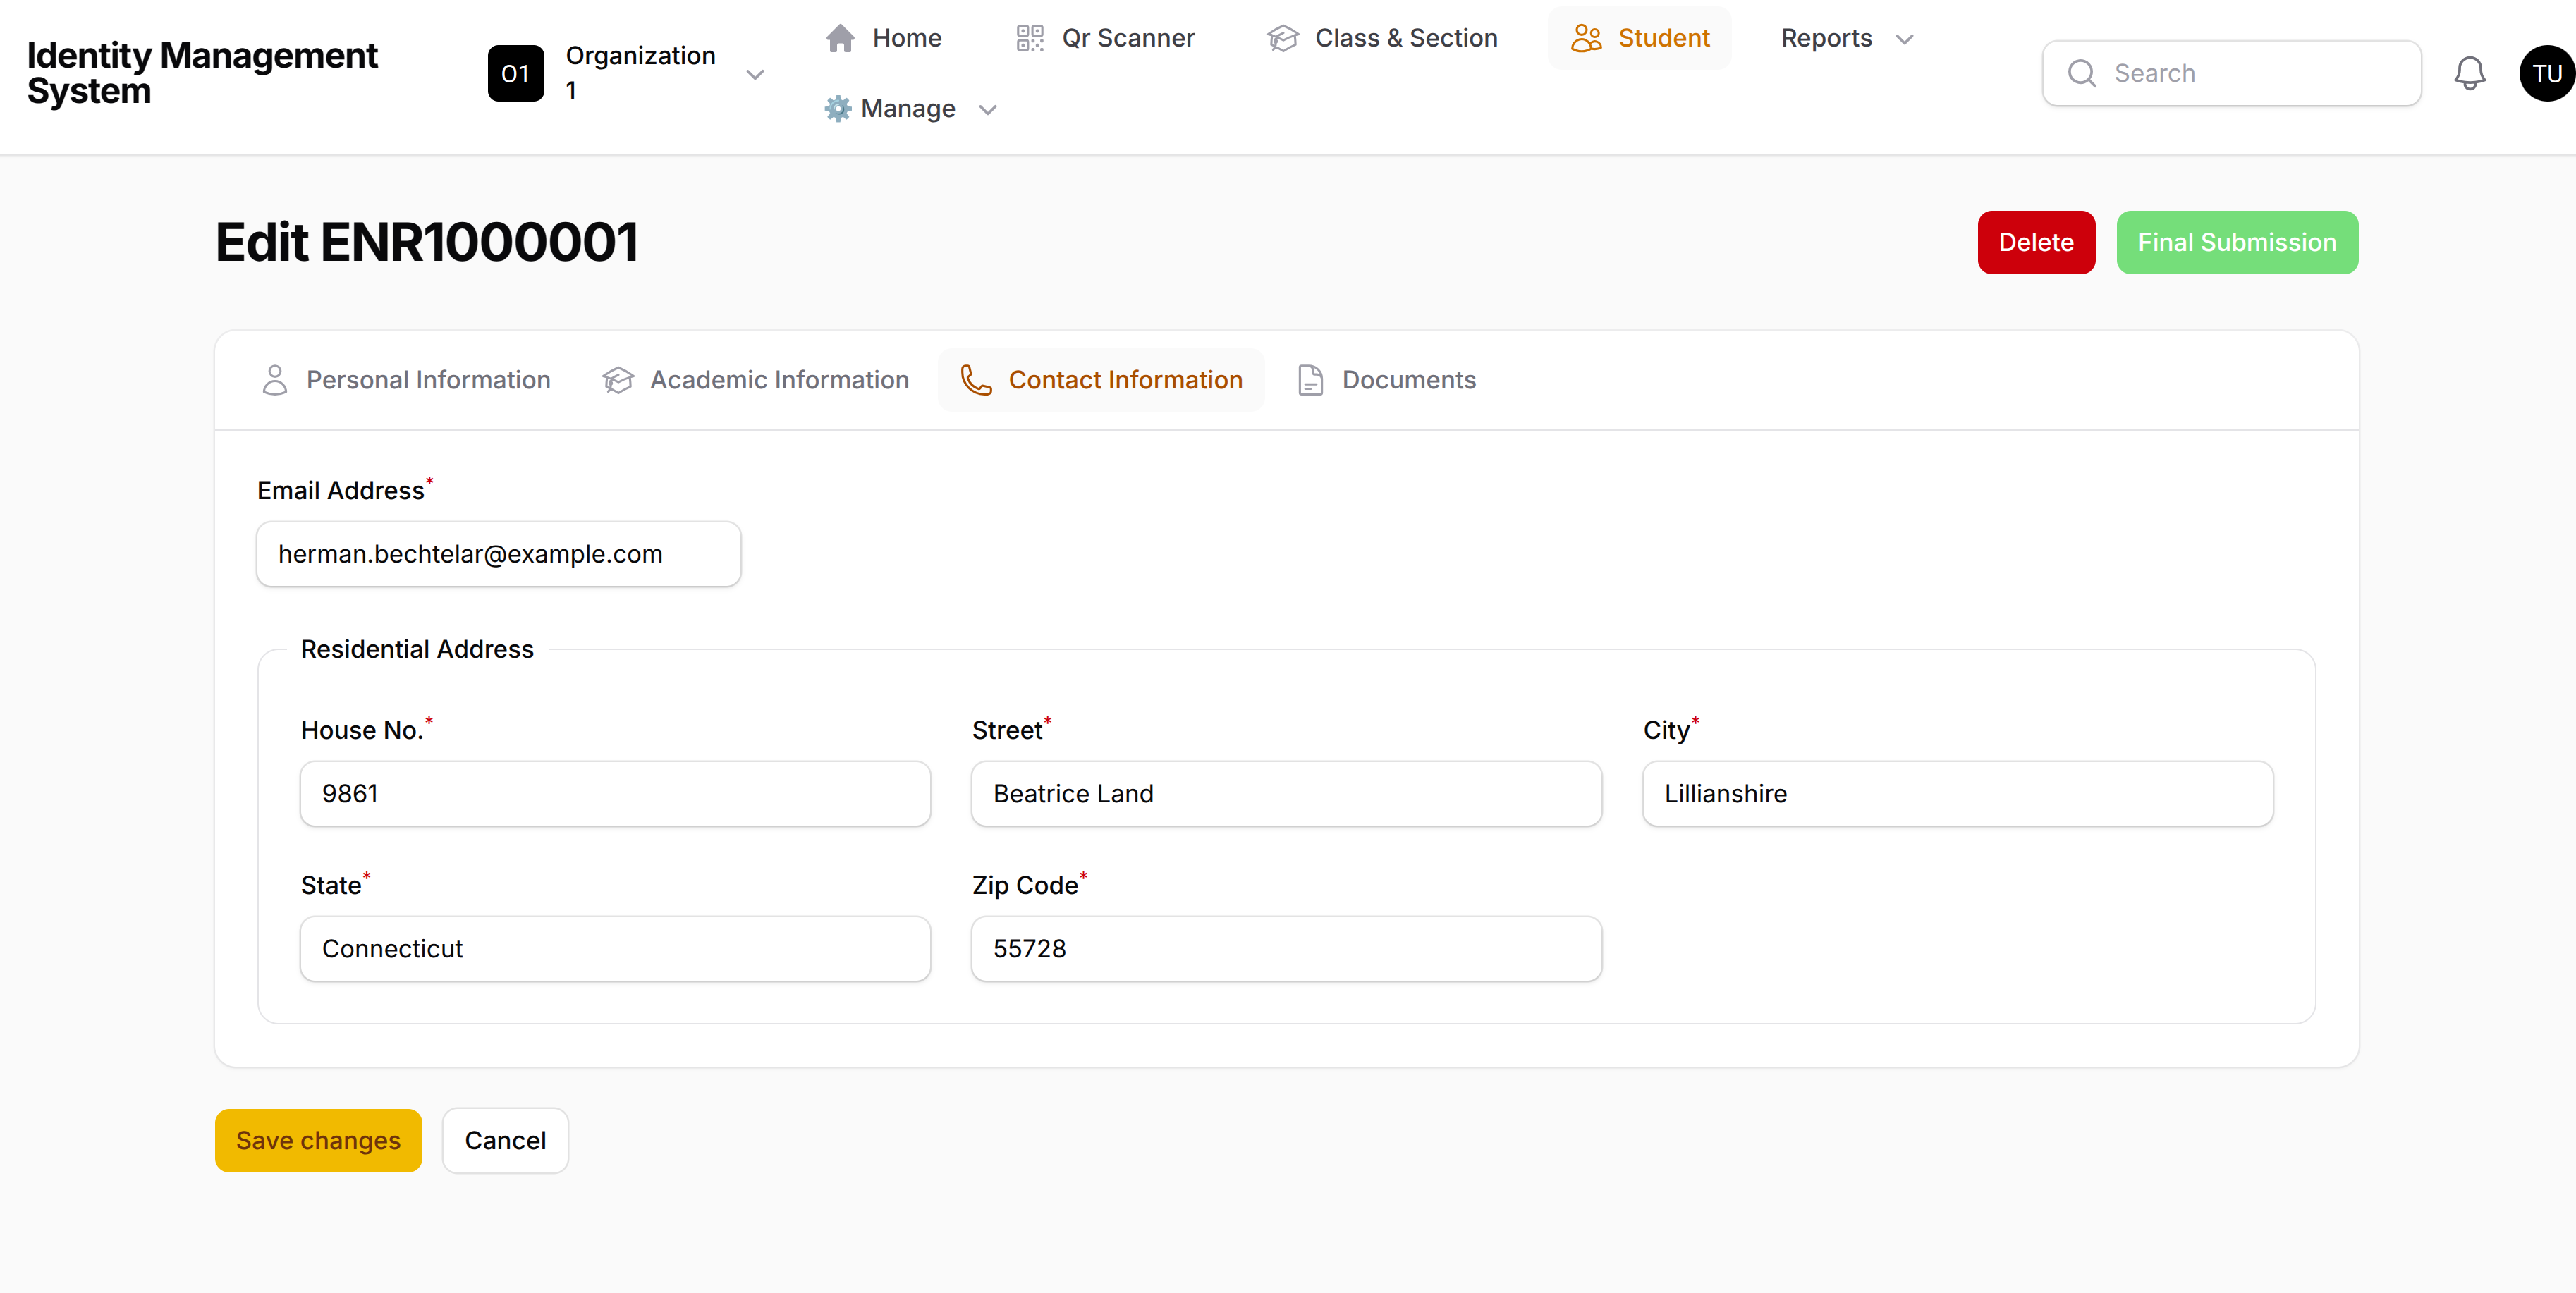
Task: Expand the Reports dropdown chevron
Action: pyautogui.click(x=1904, y=39)
